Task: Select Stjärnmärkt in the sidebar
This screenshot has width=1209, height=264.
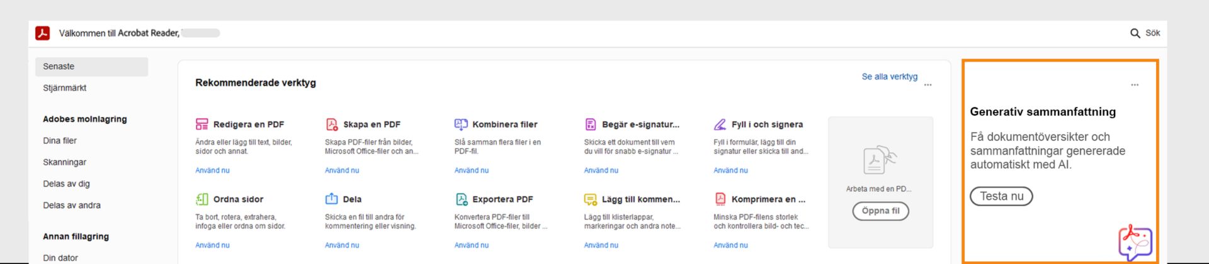Action: click(65, 88)
